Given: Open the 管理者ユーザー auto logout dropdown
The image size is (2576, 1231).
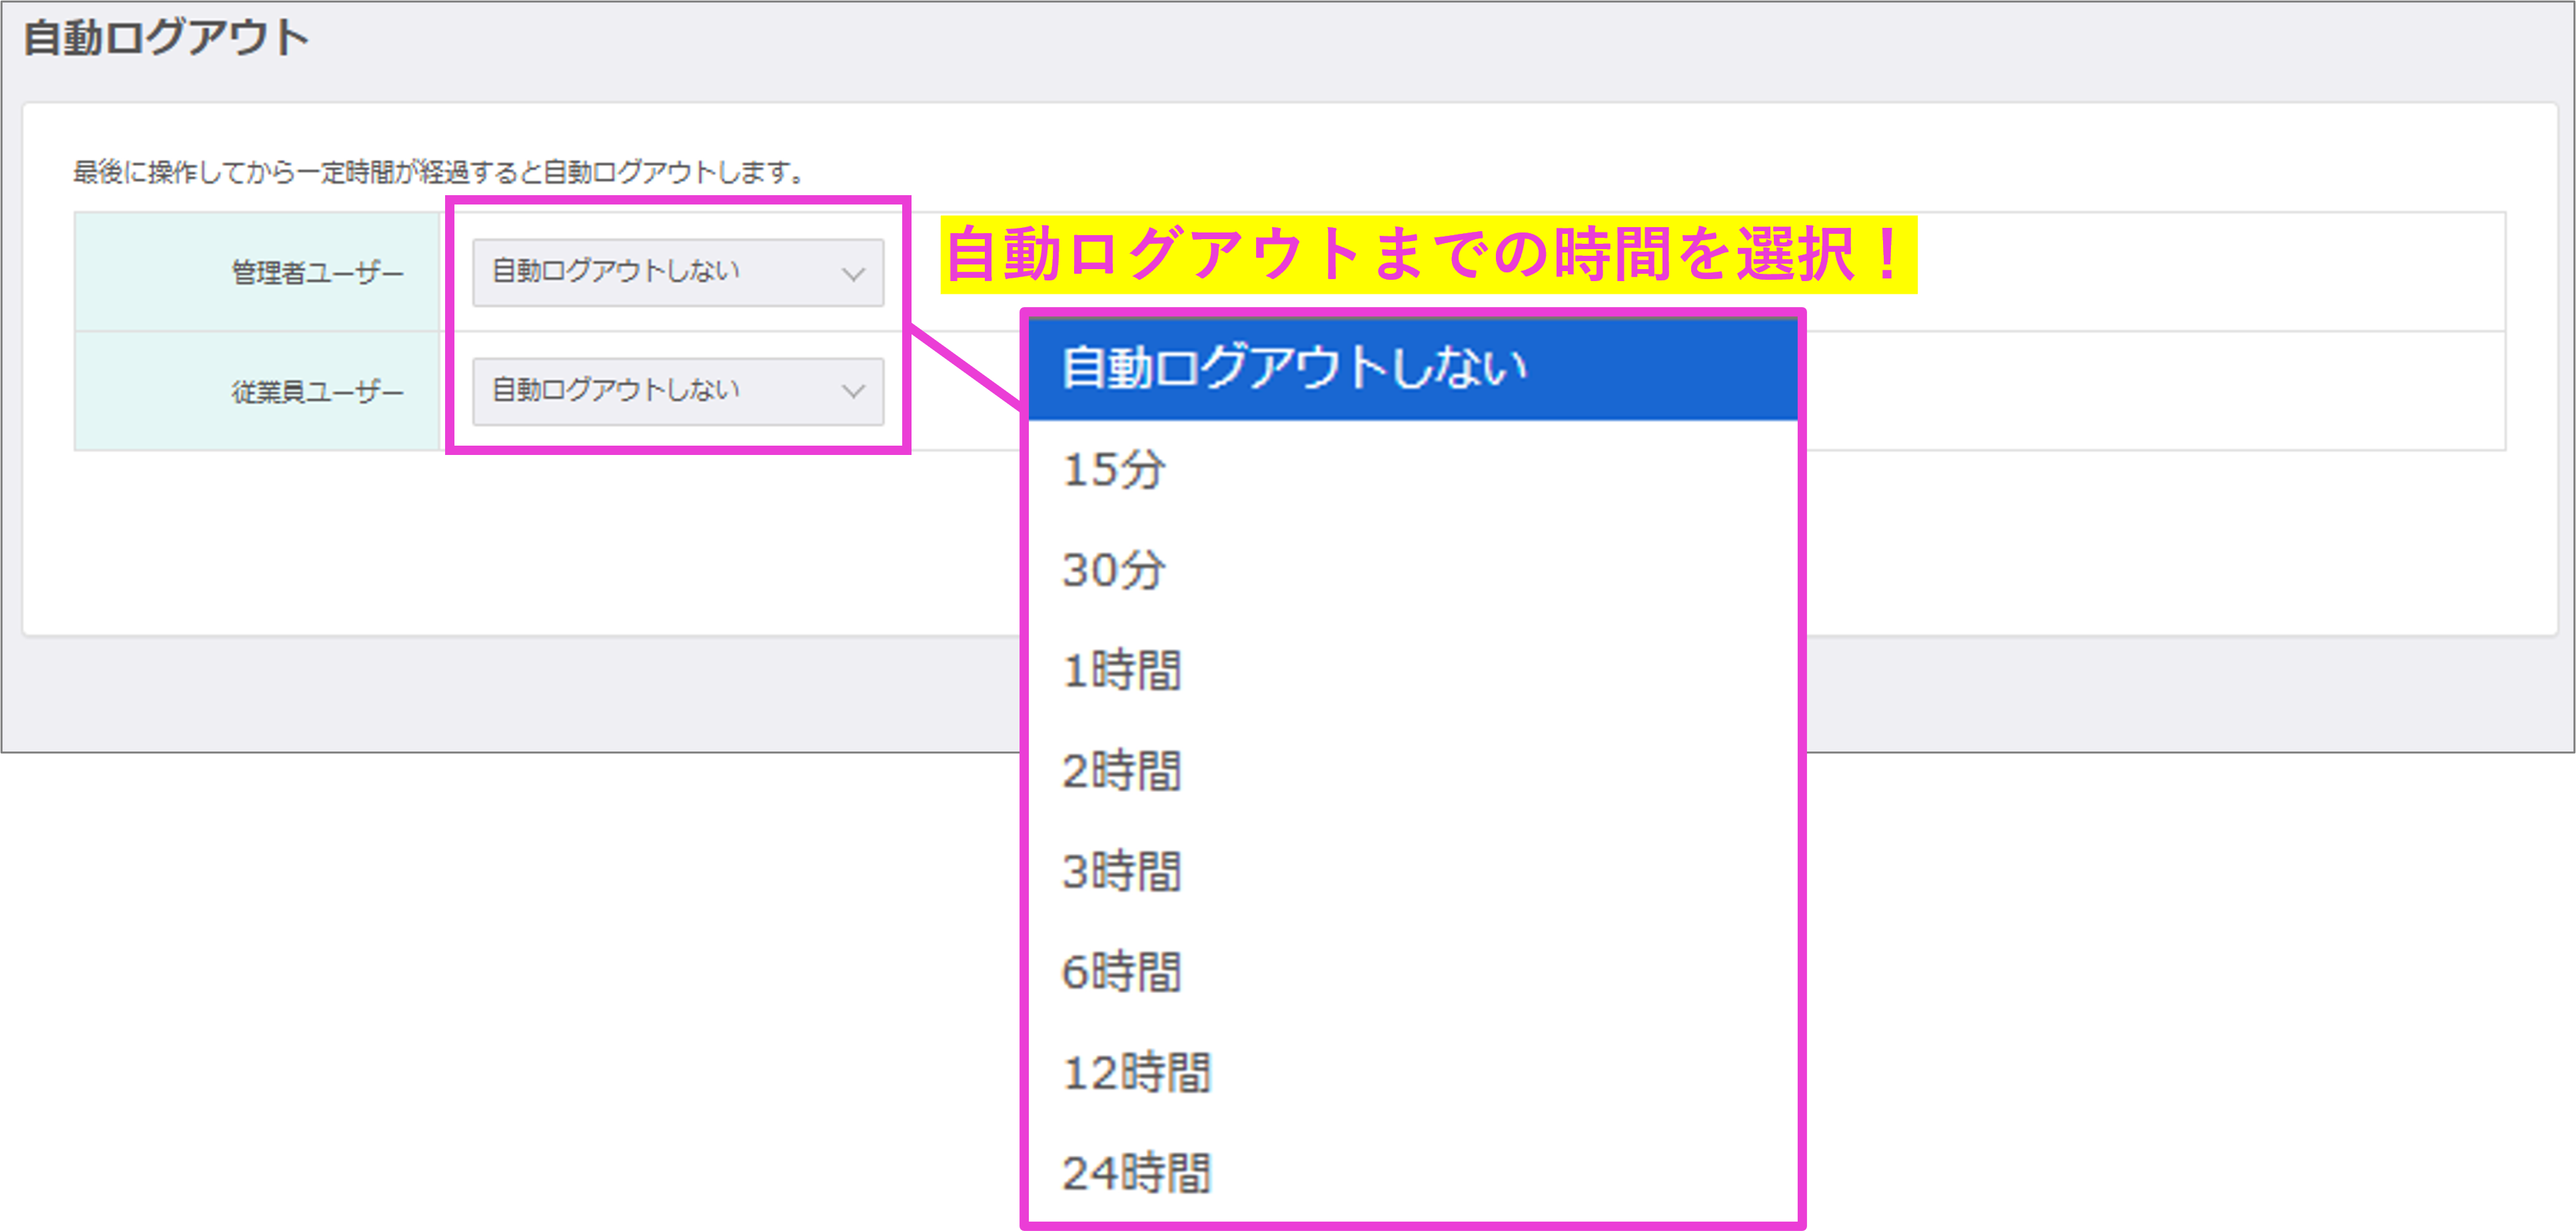Looking at the screenshot, I should point(677,272).
